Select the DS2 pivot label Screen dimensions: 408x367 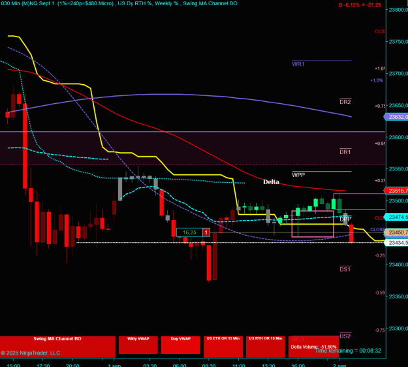[345, 336]
